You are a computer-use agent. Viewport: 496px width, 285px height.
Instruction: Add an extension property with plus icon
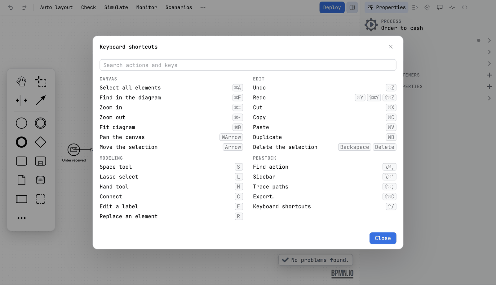[489, 87]
